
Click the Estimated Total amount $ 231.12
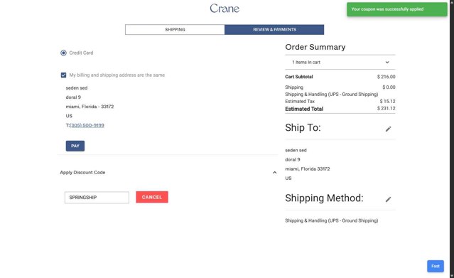point(386,108)
